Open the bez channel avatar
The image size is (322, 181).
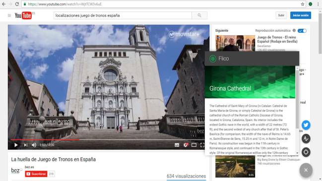[x=16, y=171]
